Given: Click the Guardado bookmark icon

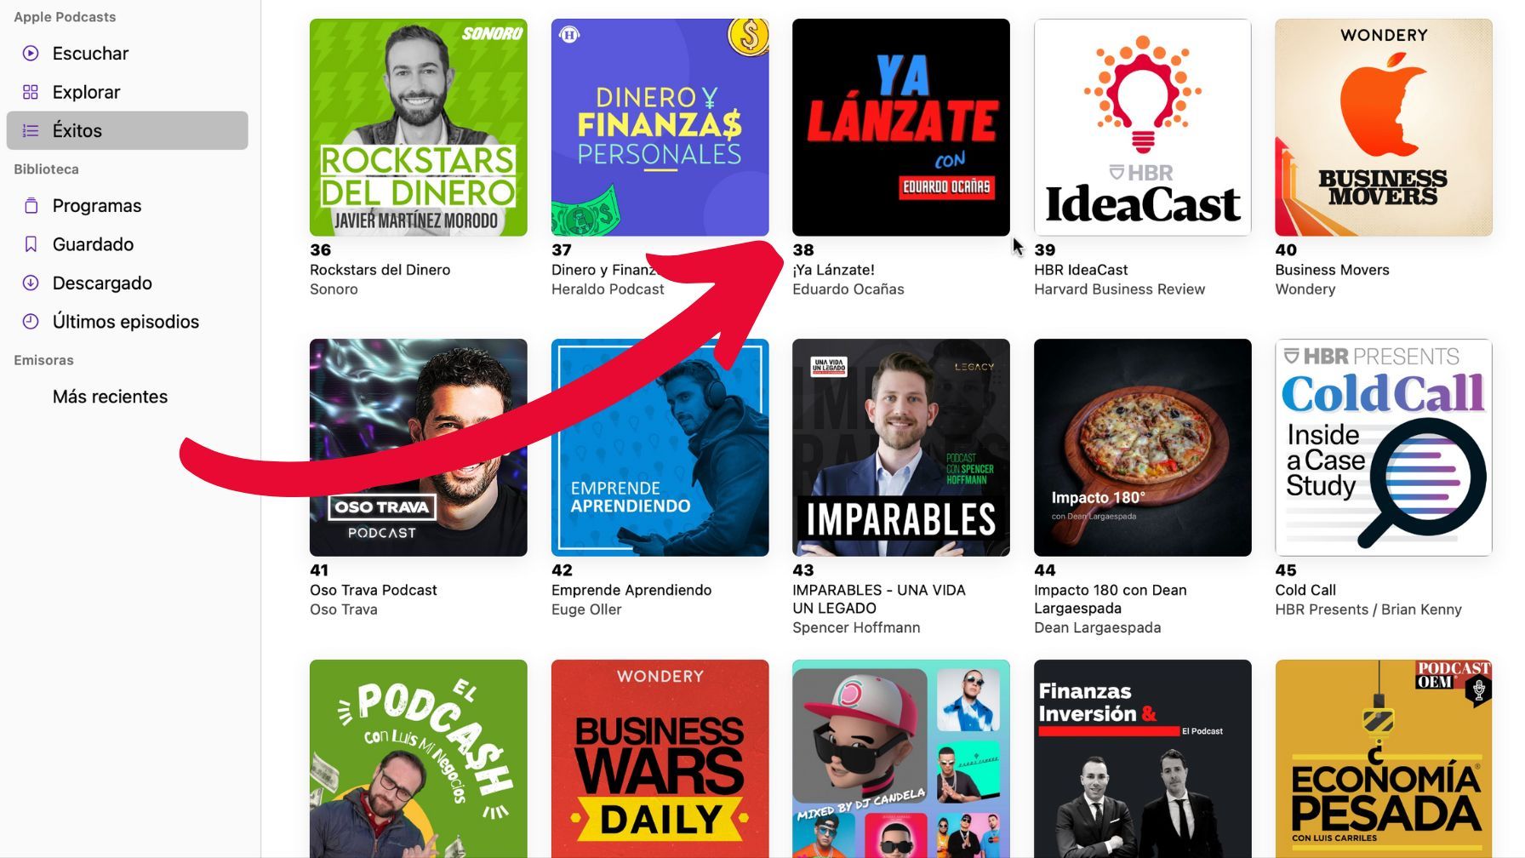Looking at the screenshot, I should click(x=31, y=244).
